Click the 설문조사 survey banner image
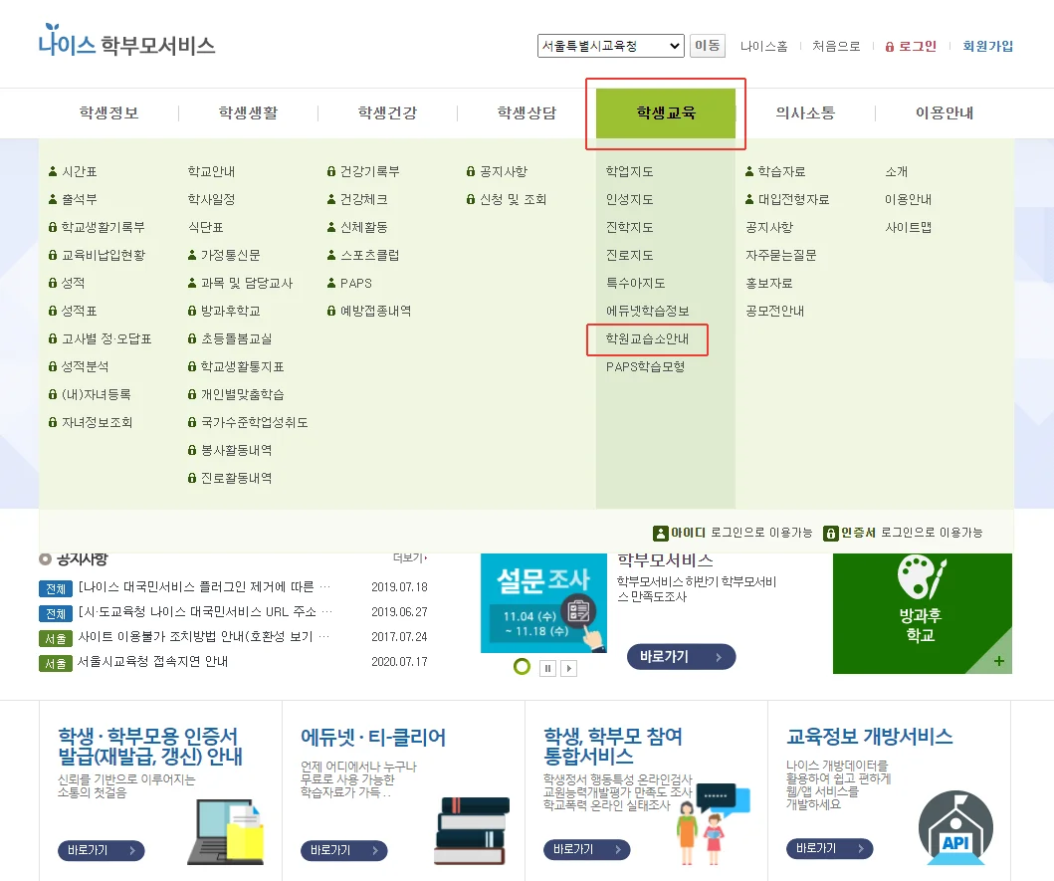 (x=543, y=603)
